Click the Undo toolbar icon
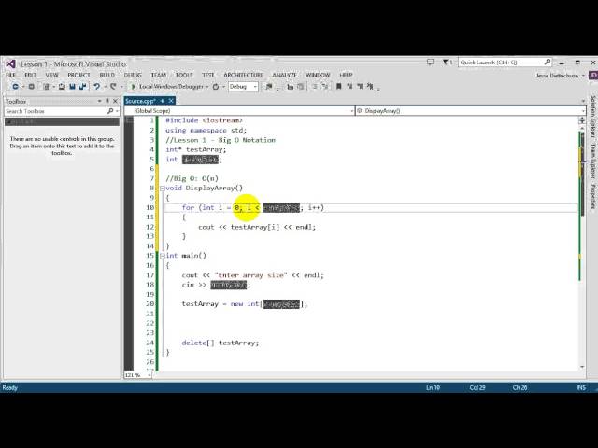This screenshot has height=448, width=598. coord(97,87)
